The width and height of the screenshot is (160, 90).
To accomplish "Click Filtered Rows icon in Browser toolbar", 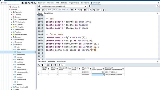I will tap(29, 3).
